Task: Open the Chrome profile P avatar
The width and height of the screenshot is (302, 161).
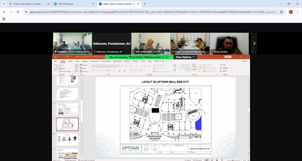Action: [x=291, y=12]
